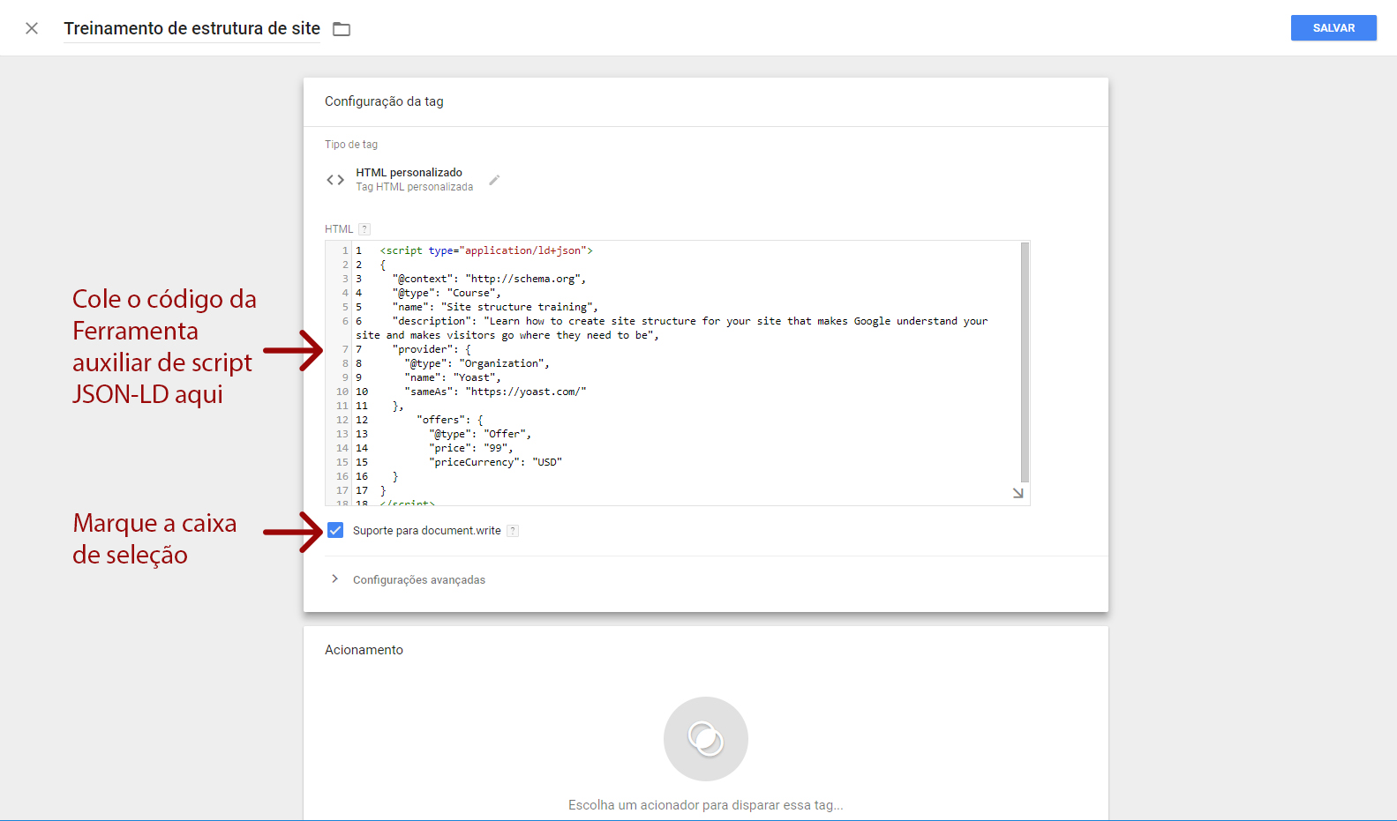
Task: Click the "price": "99" code line
Action: tap(470, 448)
